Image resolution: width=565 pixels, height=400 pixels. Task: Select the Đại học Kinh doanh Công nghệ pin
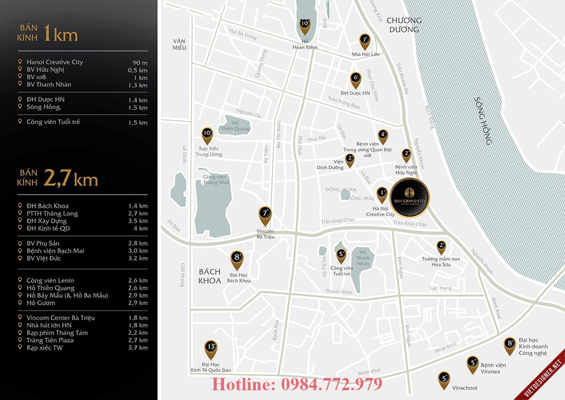(x=510, y=346)
